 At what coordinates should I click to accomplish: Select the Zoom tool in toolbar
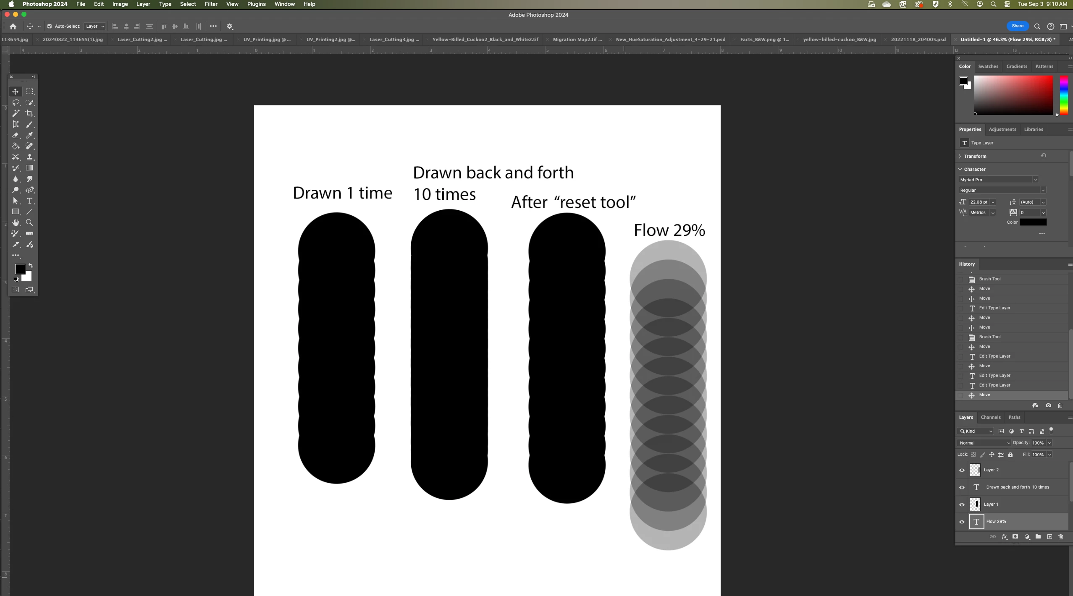click(29, 222)
